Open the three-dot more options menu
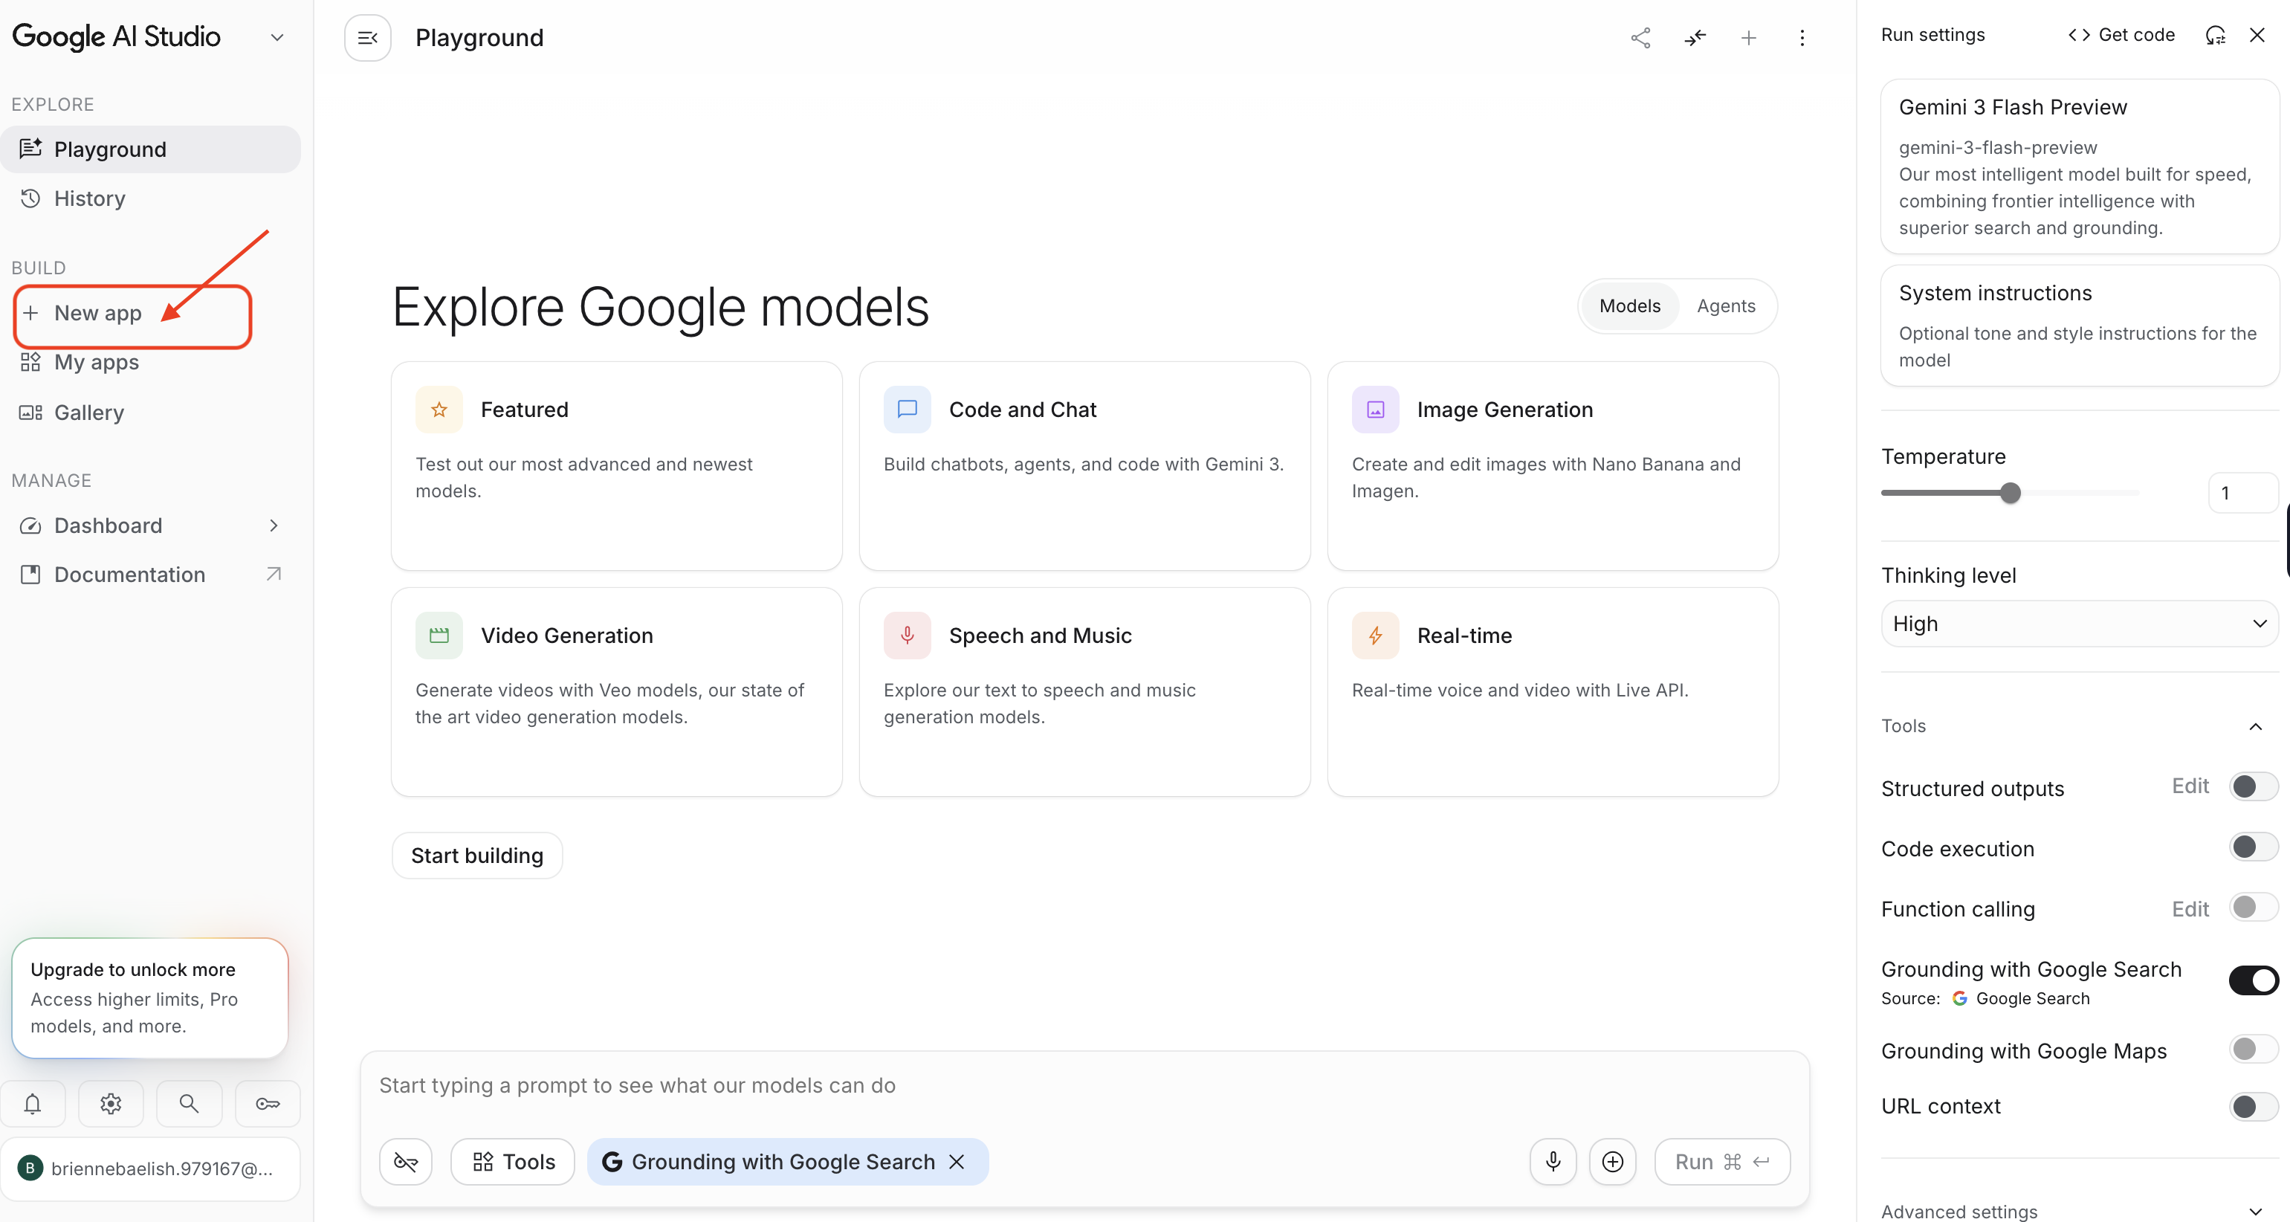This screenshot has height=1222, width=2290. point(1802,37)
